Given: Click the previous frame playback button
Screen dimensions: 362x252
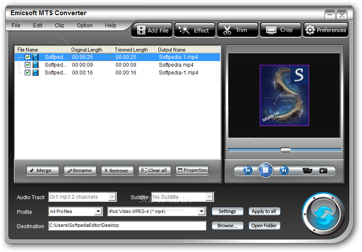Looking at the screenshot, I should coord(248,171).
